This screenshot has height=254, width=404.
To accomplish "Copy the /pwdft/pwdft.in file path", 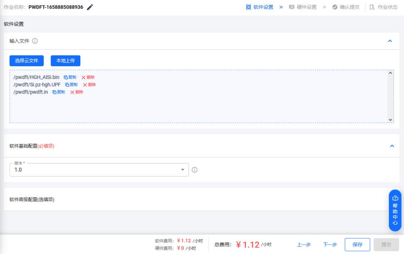I will point(58,92).
